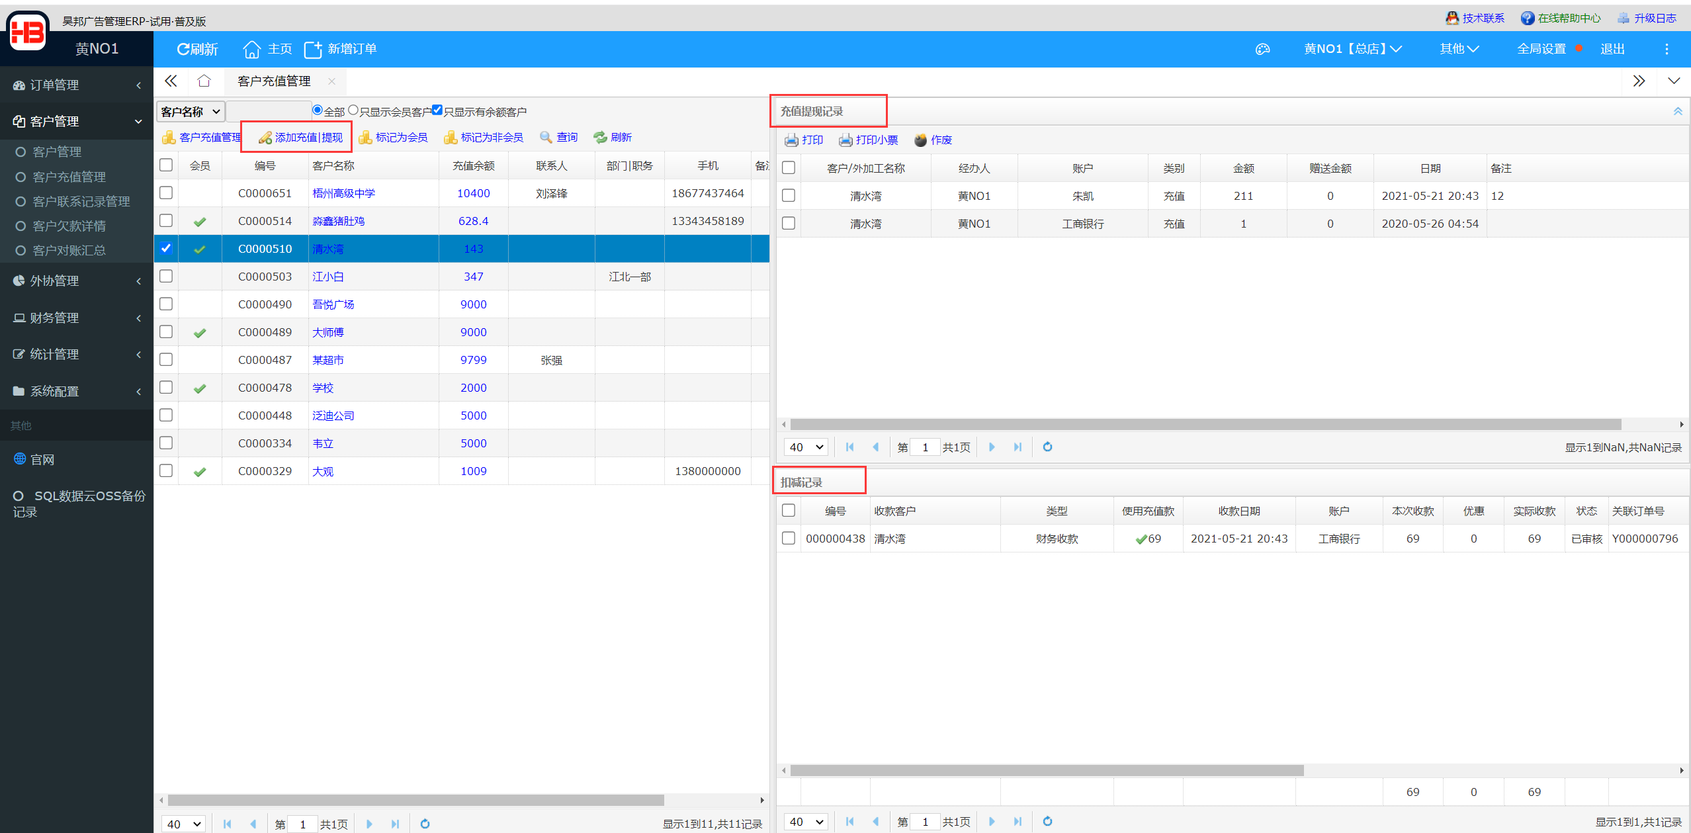
Task: Click 添加充值|提现 toolbar button
Action: click(300, 137)
